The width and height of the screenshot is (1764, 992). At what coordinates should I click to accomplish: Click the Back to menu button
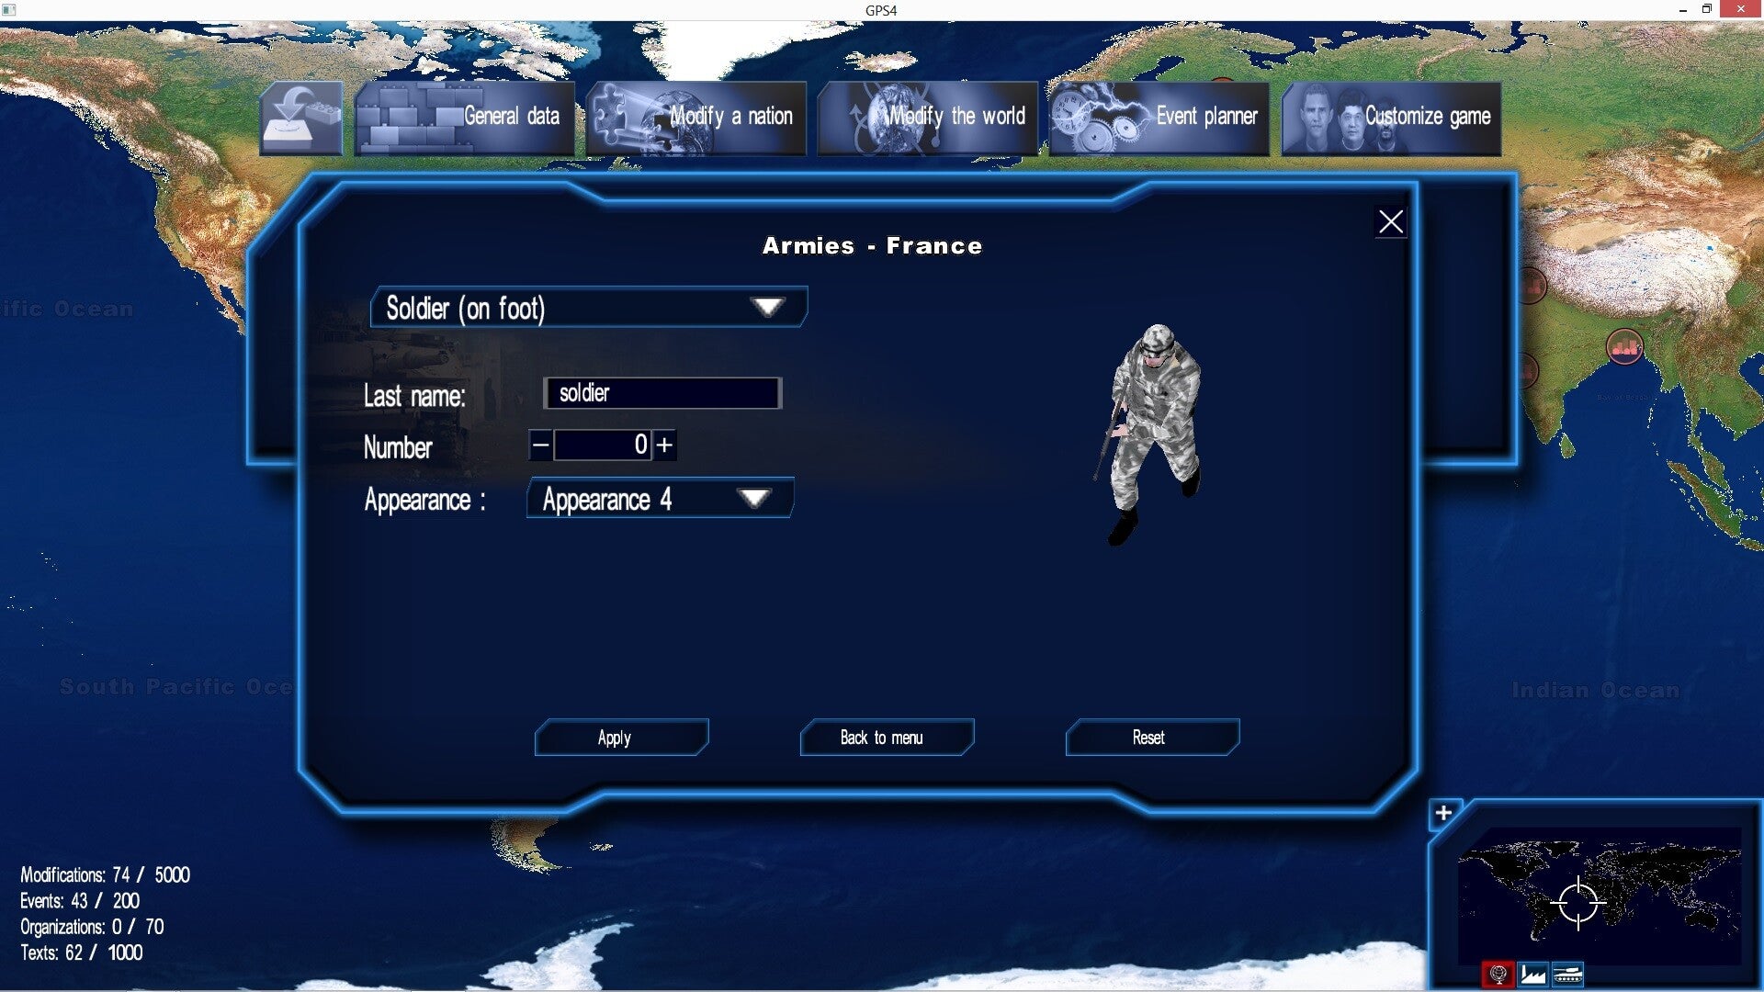tap(882, 737)
